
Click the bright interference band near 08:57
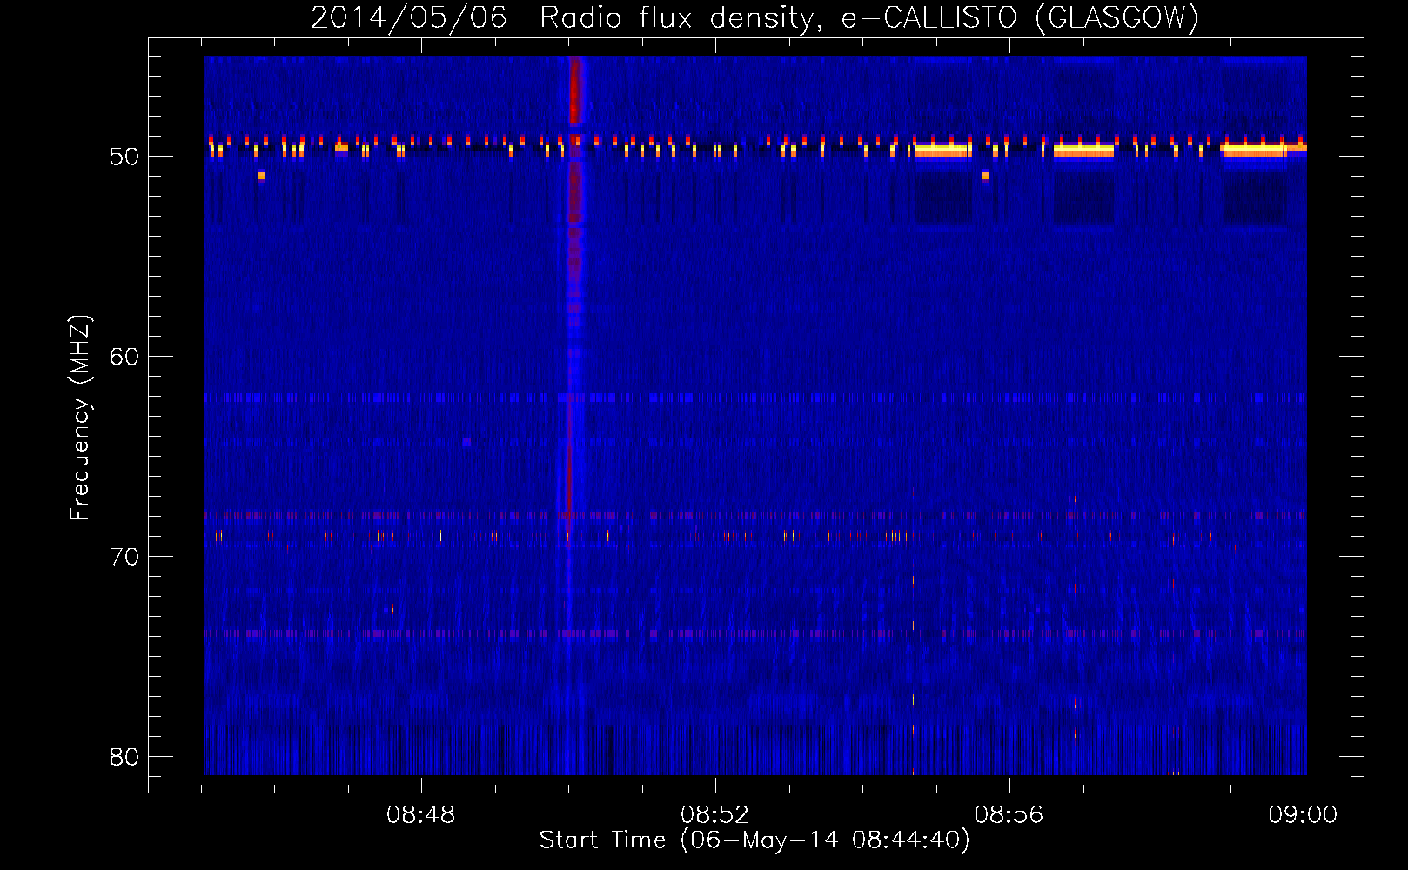click(1083, 150)
